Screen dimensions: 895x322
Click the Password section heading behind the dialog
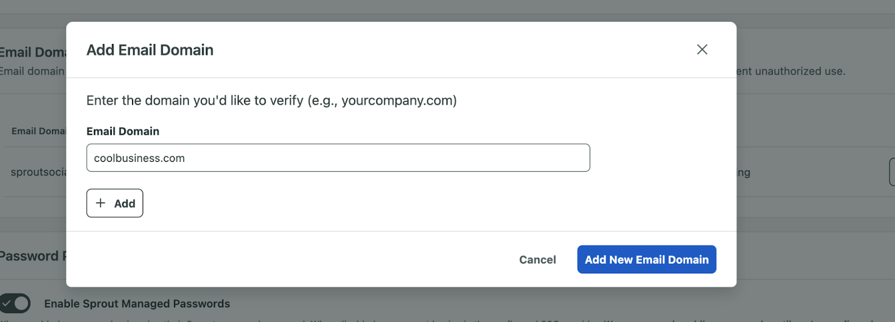point(33,256)
